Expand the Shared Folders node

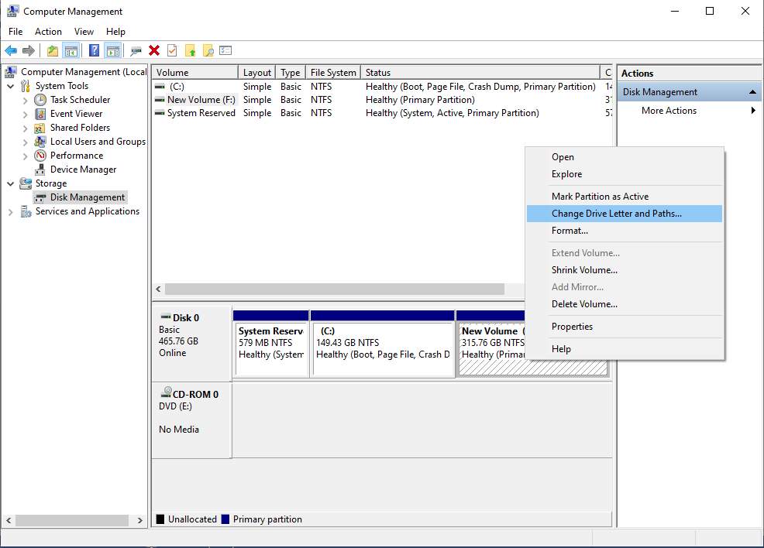26,128
